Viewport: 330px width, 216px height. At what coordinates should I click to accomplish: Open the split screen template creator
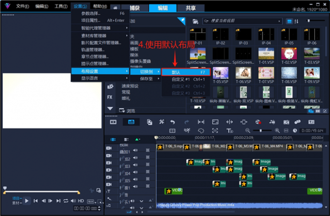[172, 131]
